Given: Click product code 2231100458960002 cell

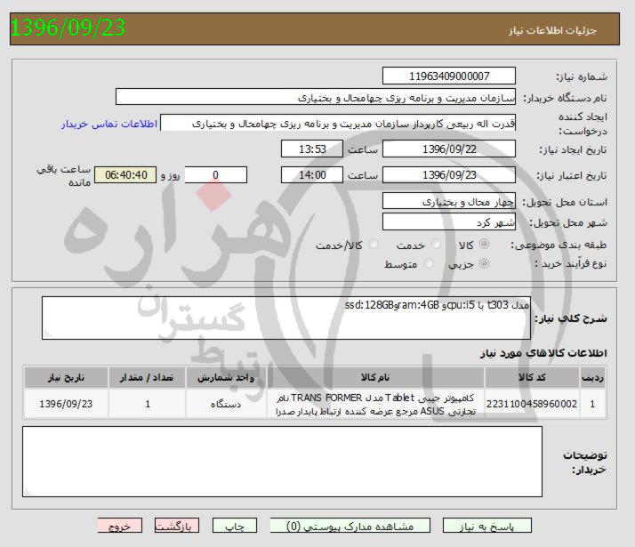Looking at the screenshot, I should [532, 404].
